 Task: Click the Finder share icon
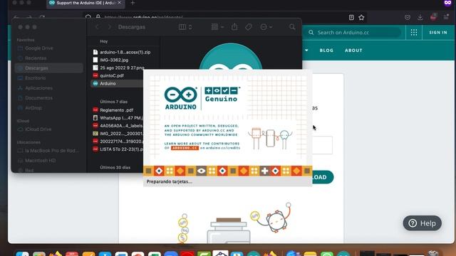tap(234, 27)
